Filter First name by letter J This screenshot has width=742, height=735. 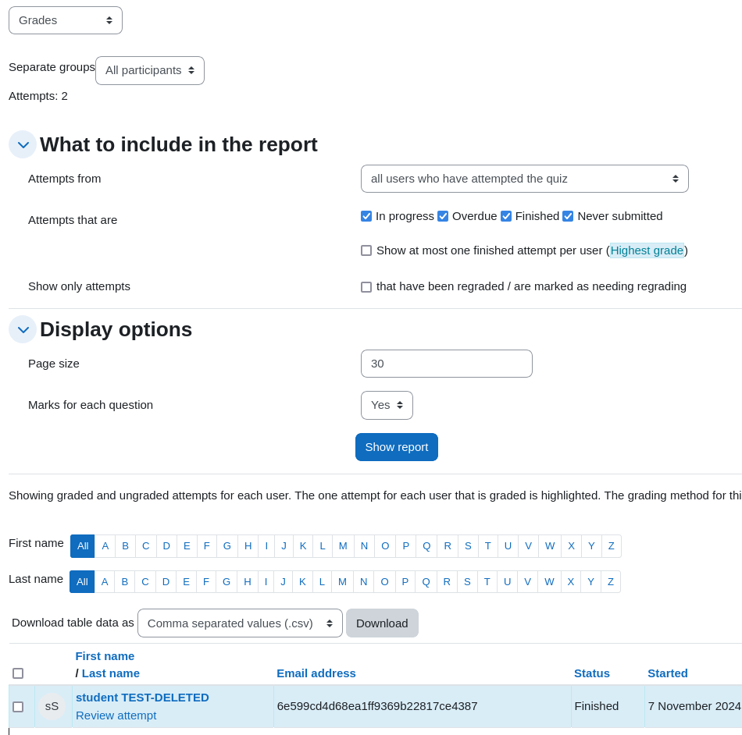coord(284,546)
